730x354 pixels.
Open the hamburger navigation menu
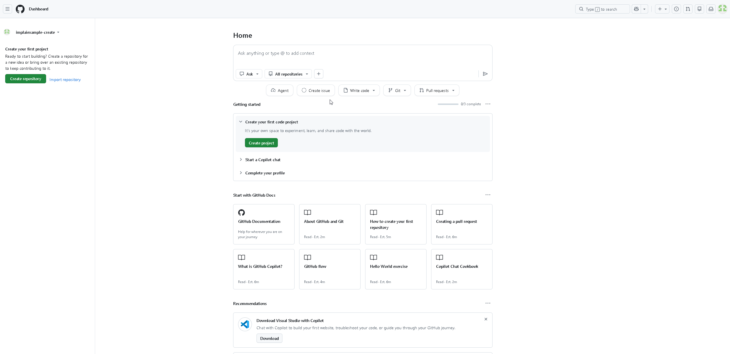point(7,9)
